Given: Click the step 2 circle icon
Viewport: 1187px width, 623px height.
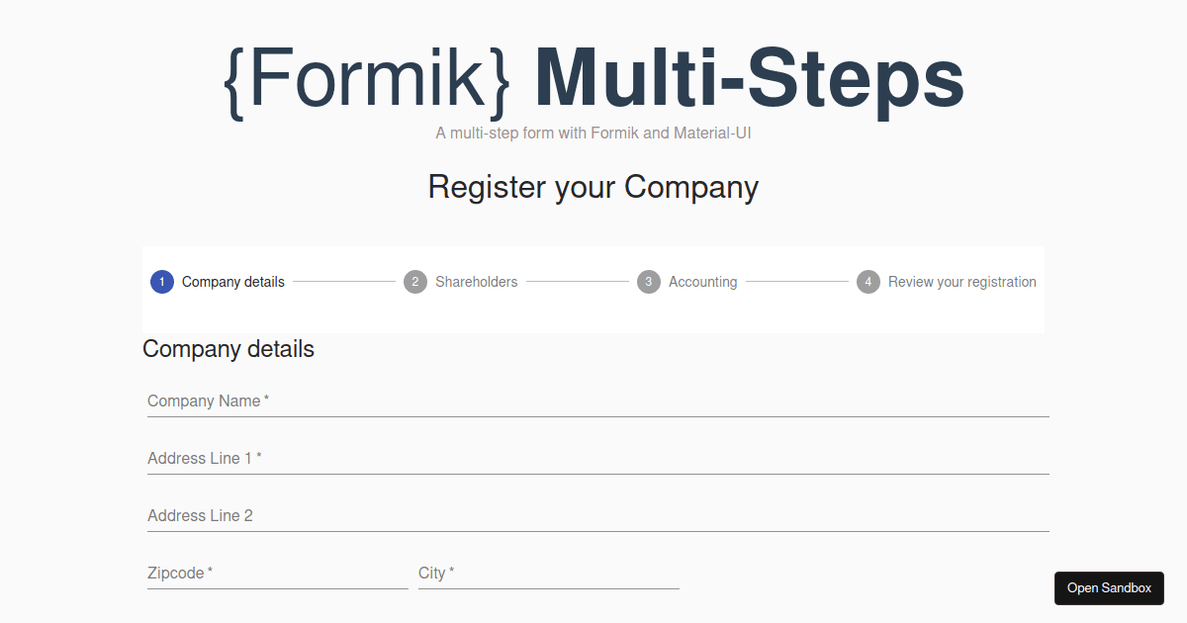Looking at the screenshot, I should [415, 282].
